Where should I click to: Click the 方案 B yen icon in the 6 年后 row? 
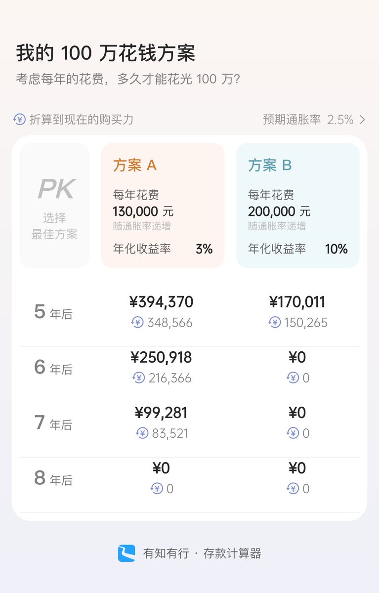coord(293,378)
